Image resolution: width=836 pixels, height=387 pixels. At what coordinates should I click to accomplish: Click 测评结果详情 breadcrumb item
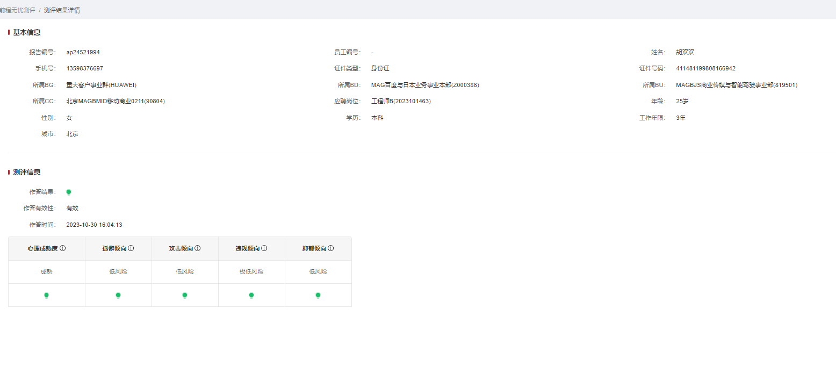[x=62, y=10]
